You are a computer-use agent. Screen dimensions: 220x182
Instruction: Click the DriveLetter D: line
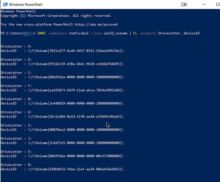(16, 165)
